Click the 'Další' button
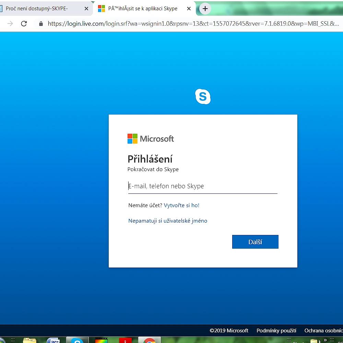Viewport: 343px width, 343px height. click(255, 242)
